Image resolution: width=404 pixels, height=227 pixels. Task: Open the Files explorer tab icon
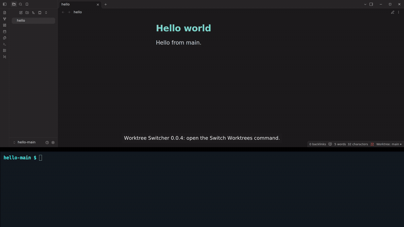tap(14, 4)
